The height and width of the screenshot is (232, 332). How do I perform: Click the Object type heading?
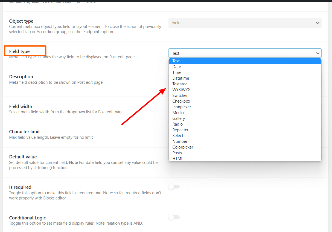(x=21, y=21)
